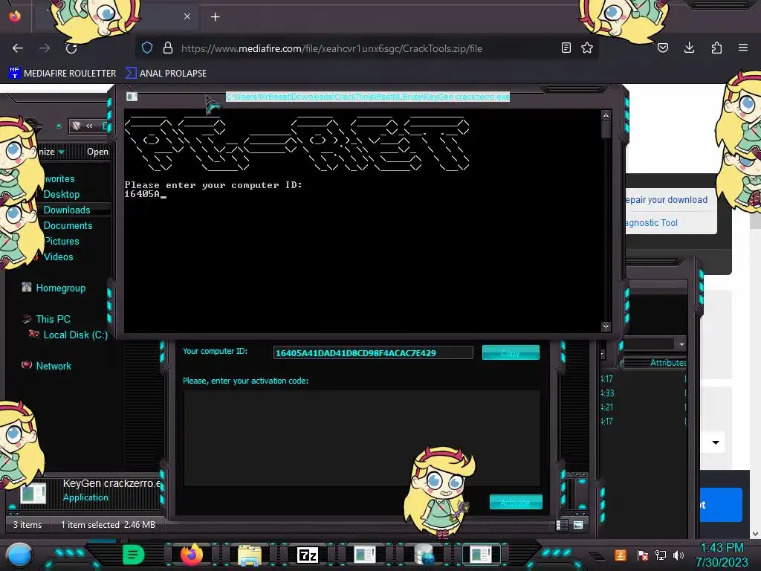Screen dimensions: 761x571
Task: Select Desktop in Explorer navigation pane
Action: tap(62, 194)
